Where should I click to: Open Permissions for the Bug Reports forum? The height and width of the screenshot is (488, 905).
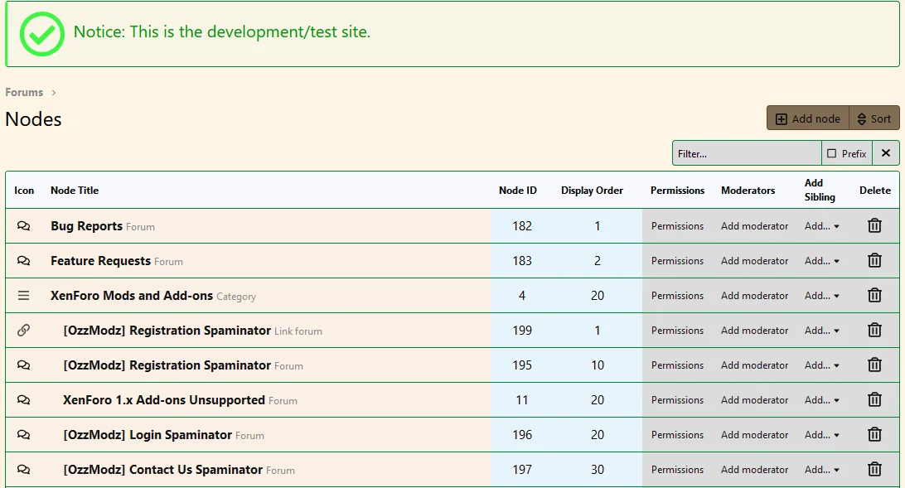coord(677,225)
